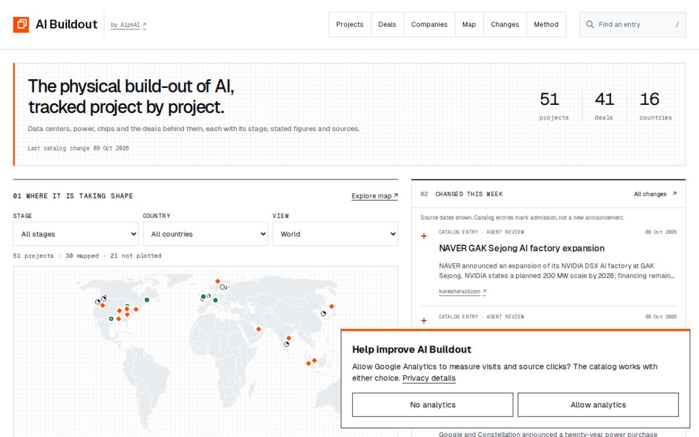Select the orange diamond marker in Japan
699x437 pixels.
coord(331,306)
